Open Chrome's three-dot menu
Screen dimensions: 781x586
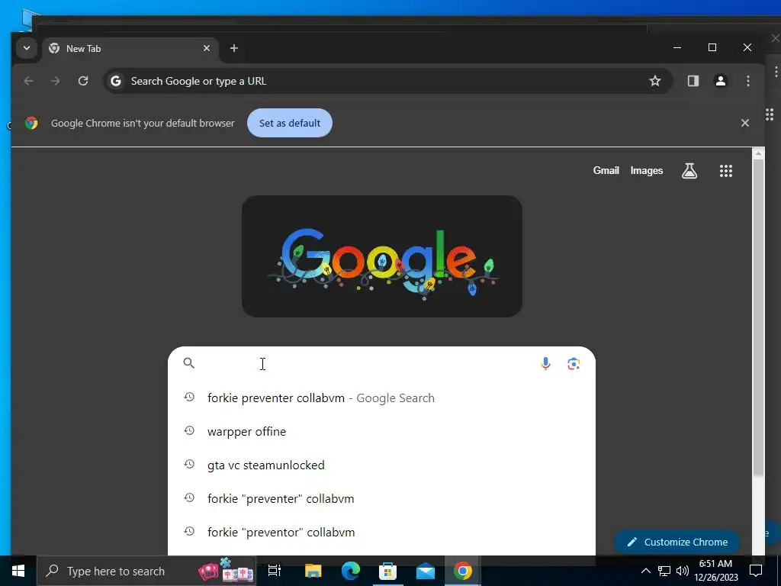tap(748, 81)
